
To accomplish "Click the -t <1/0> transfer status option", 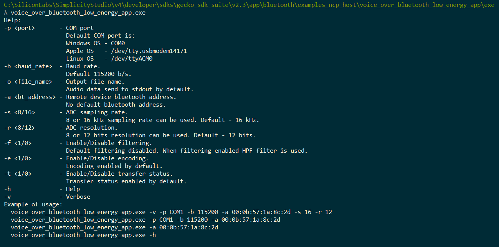I will (x=18, y=174).
